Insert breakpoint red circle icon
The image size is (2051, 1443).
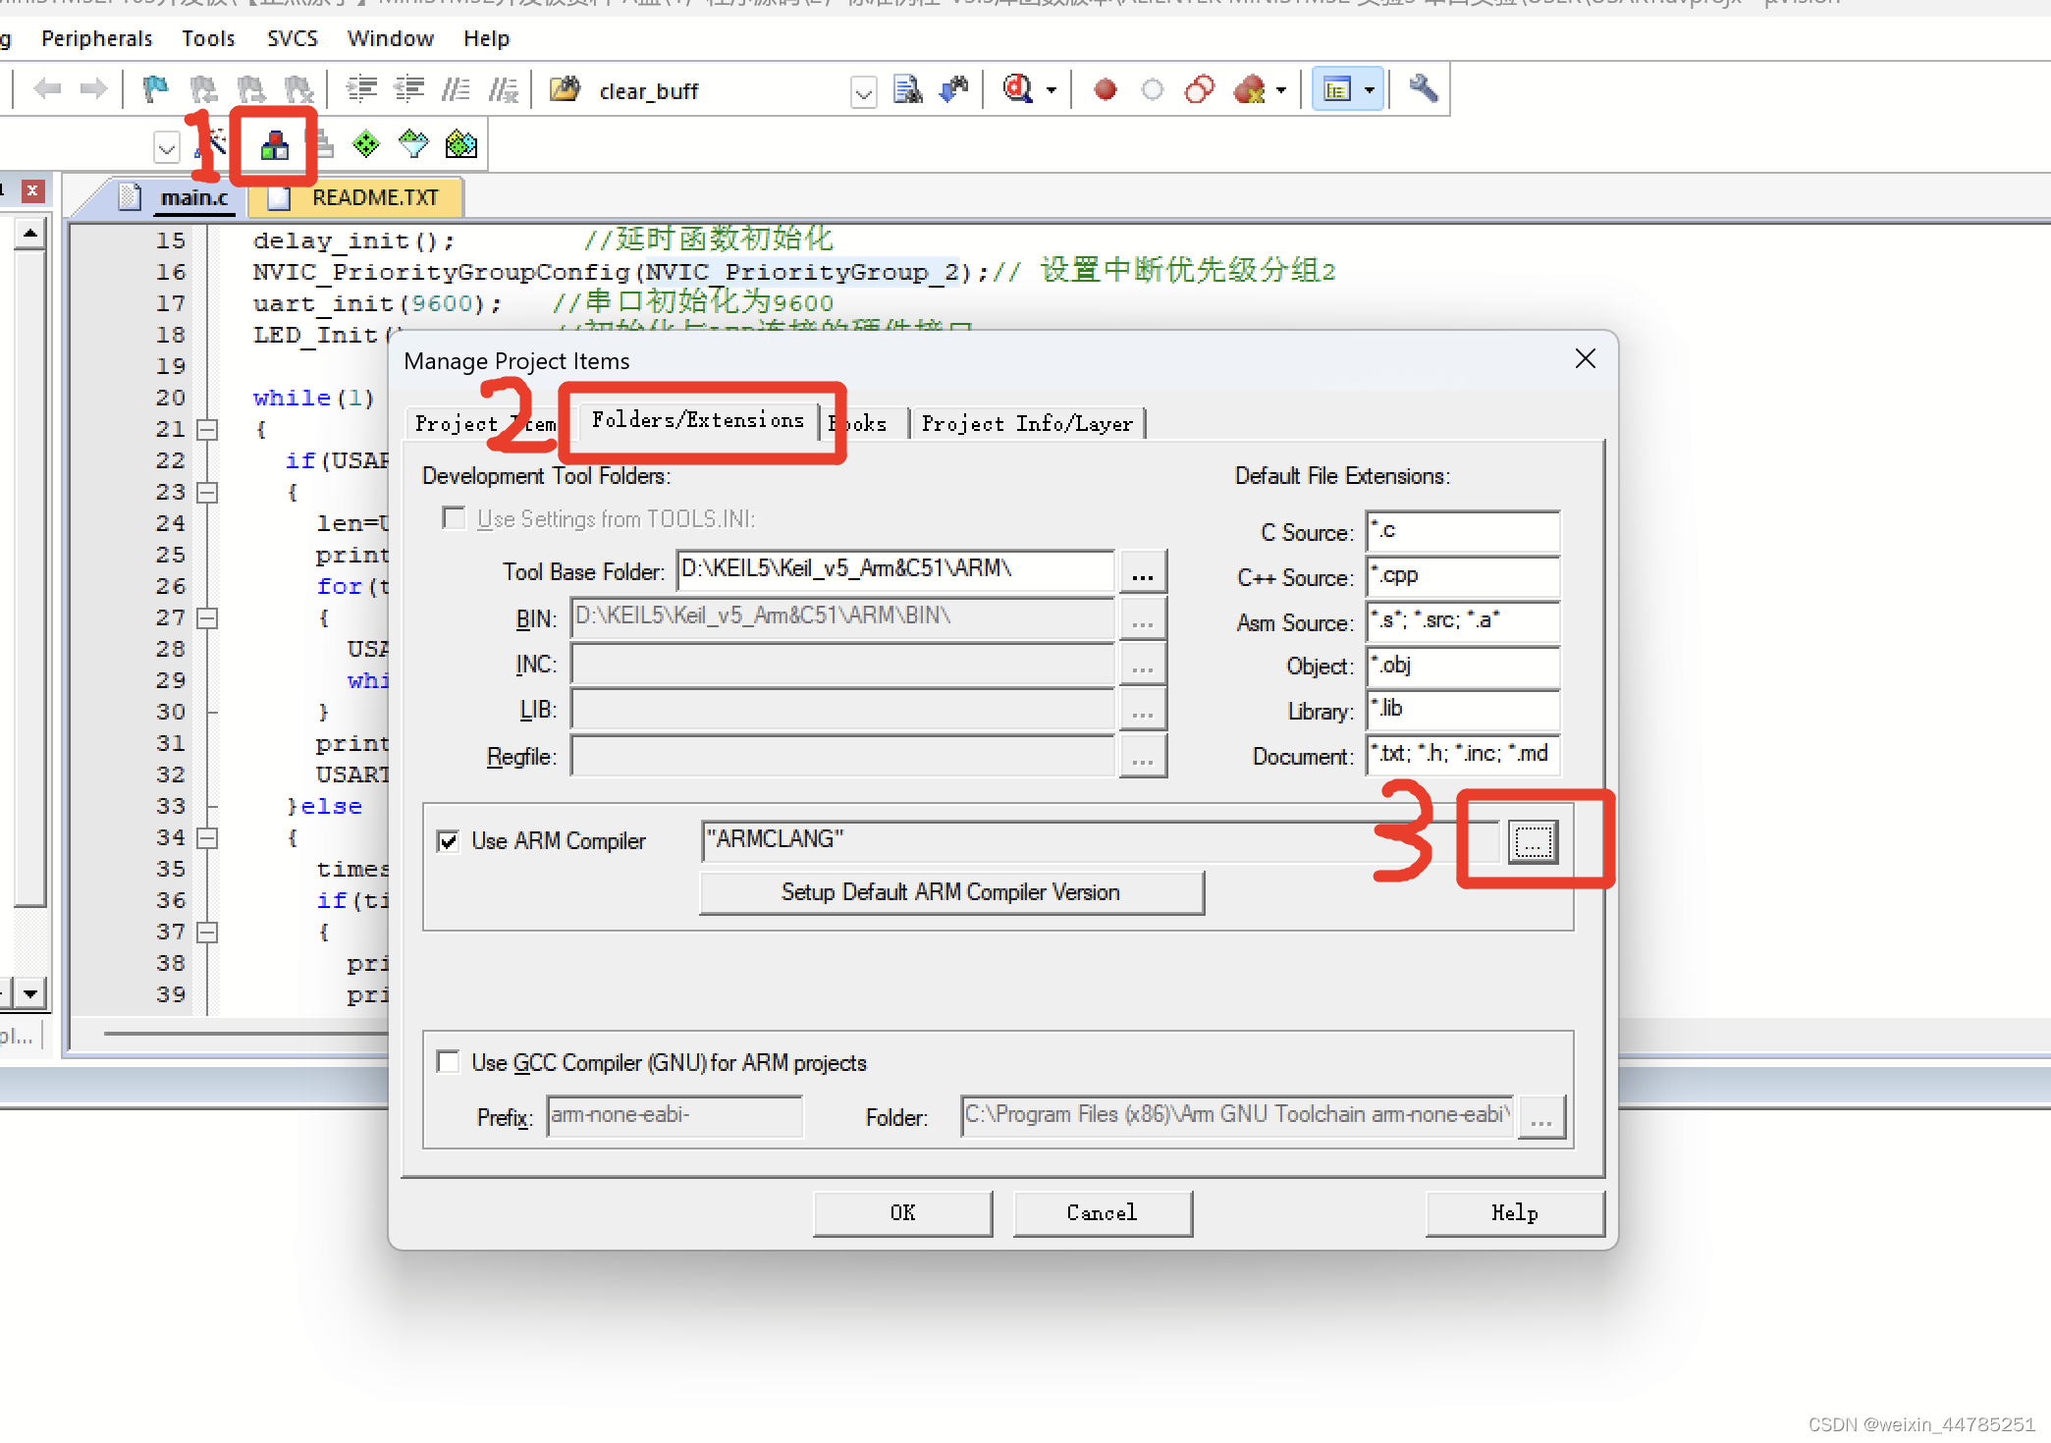pyautogui.click(x=1106, y=90)
